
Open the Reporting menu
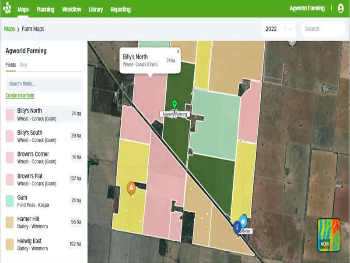(120, 9)
